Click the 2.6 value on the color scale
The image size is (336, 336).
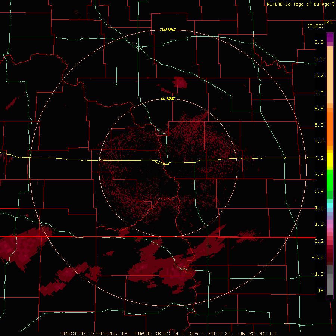click(319, 192)
